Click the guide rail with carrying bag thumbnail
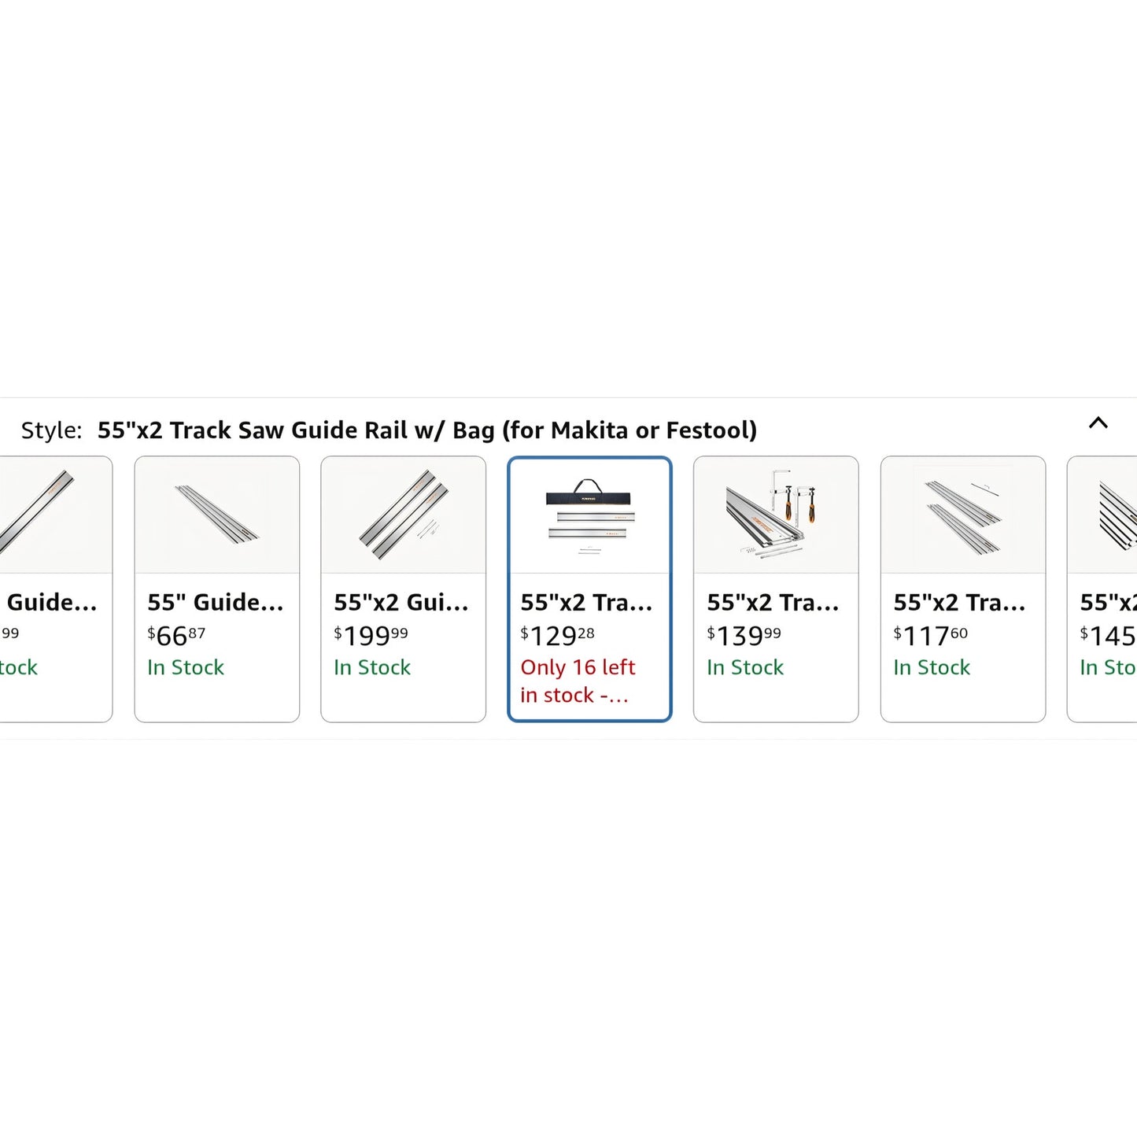This screenshot has height=1137, width=1137. pyautogui.click(x=589, y=516)
